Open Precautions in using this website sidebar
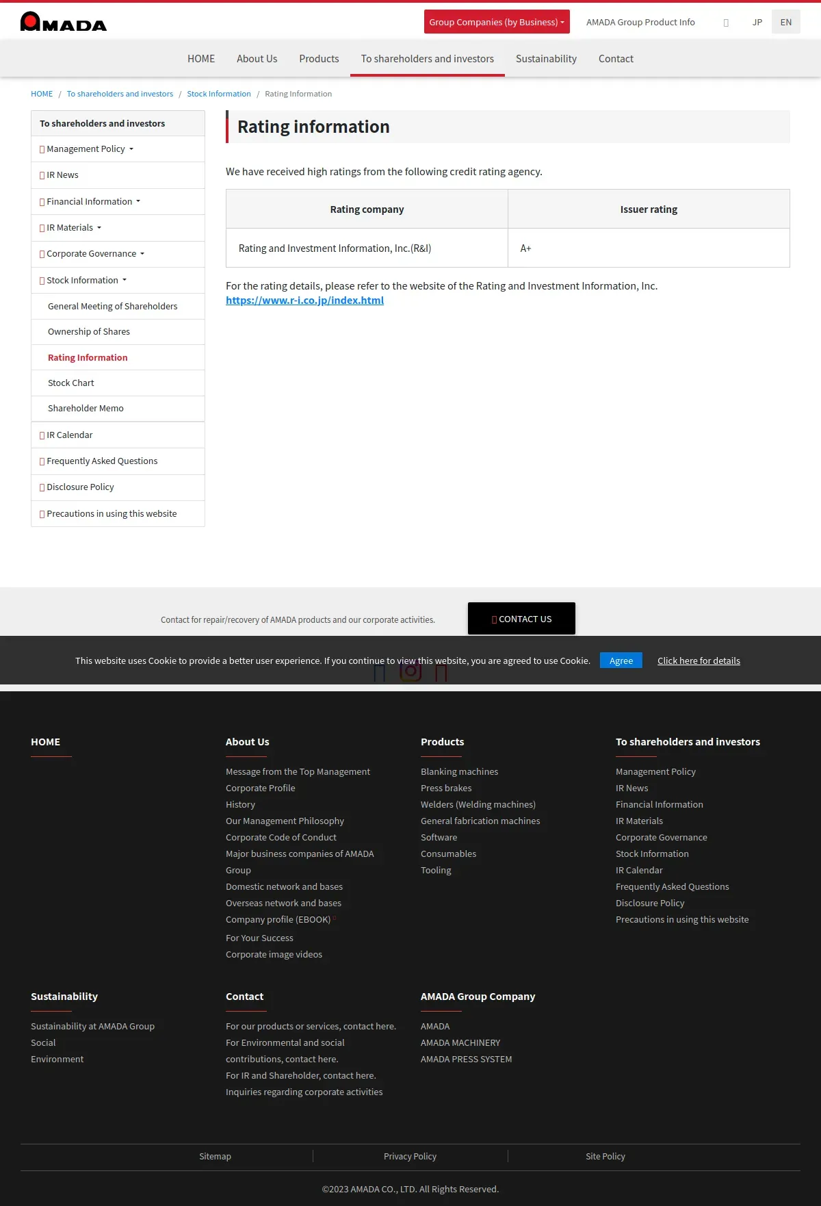The width and height of the screenshot is (821, 1206). click(x=118, y=514)
